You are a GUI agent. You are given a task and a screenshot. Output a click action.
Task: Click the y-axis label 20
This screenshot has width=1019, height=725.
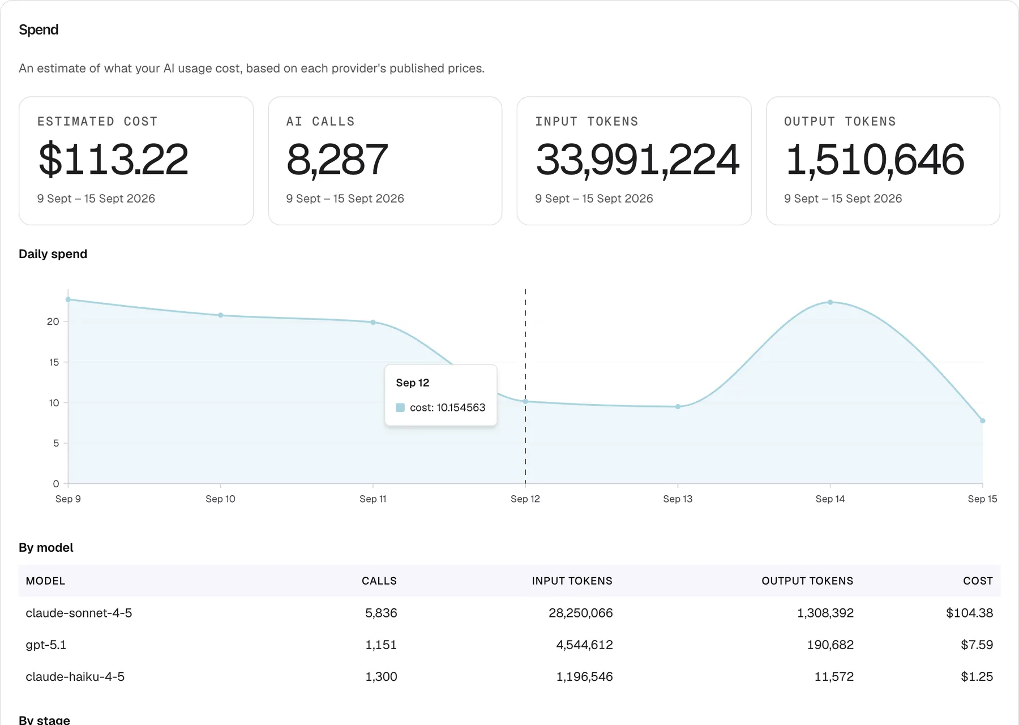(x=53, y=321)
